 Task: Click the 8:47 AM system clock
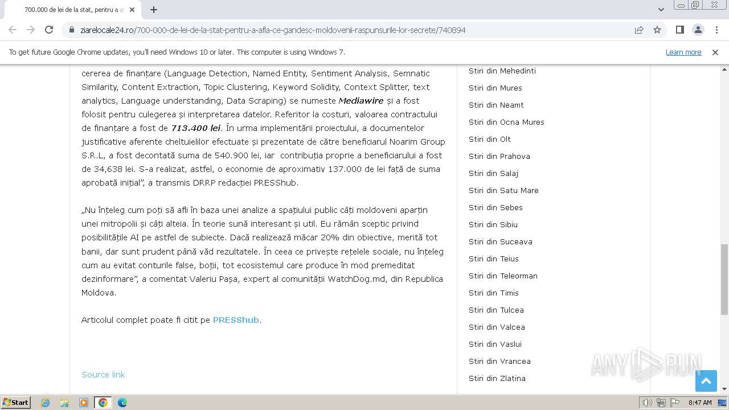tap(700, 403)
